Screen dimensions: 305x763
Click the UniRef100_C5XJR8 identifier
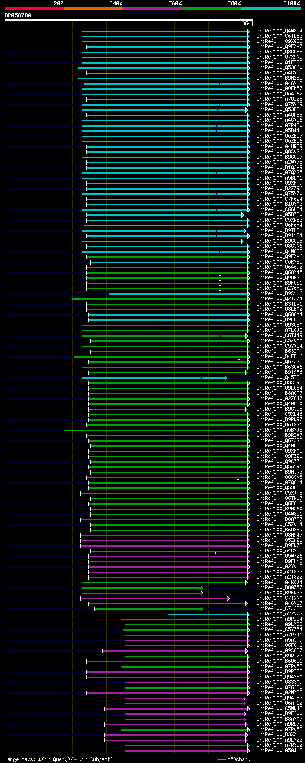click(279, 493)
